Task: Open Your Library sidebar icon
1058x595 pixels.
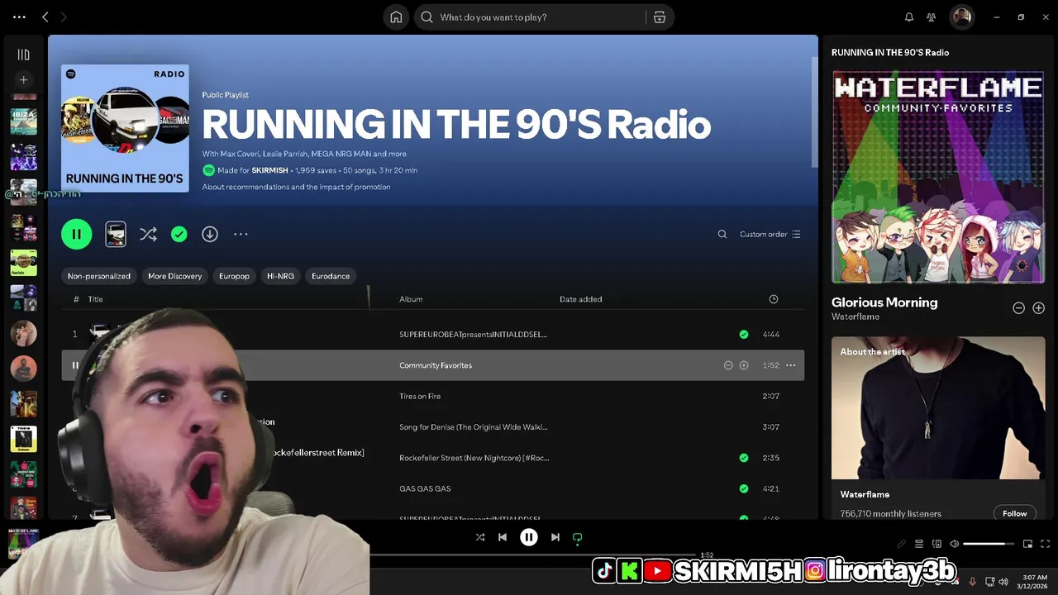Action: coord(23,55)
